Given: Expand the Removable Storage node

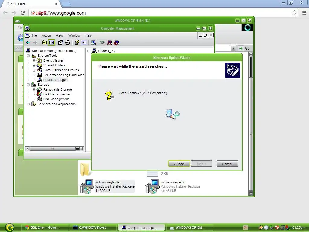Looking at the screenshot, I should coord(34,89).
